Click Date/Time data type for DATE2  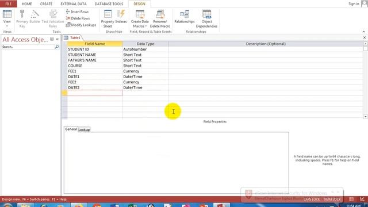pyautogui.click(x=145, y=87)
